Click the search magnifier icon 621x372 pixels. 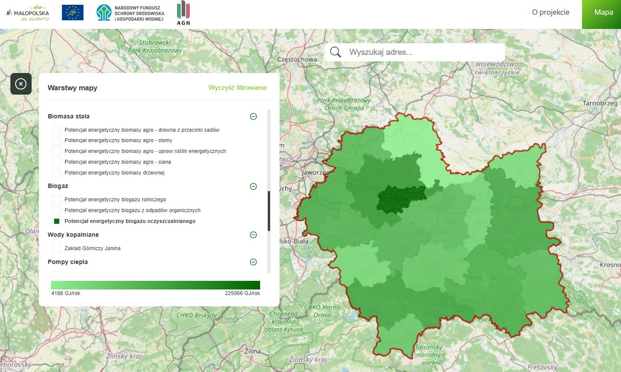point(335,52)
